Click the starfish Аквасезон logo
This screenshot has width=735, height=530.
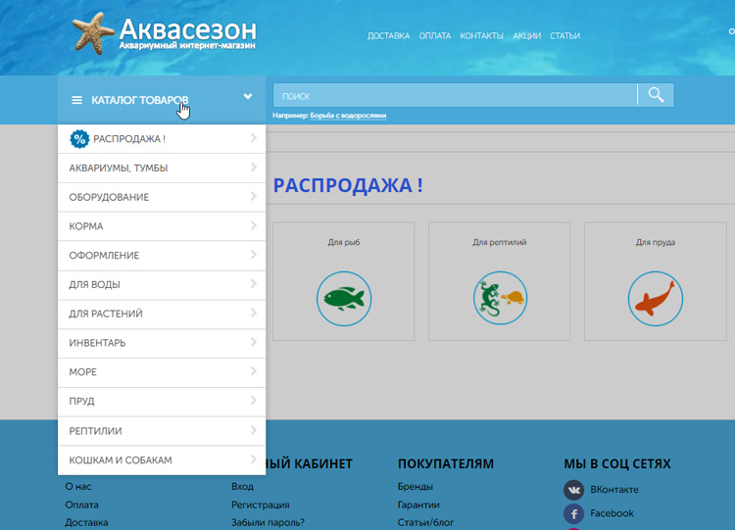(x=164, y=34)
